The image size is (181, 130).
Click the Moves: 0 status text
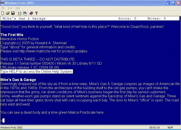click(x=157, y=18)
